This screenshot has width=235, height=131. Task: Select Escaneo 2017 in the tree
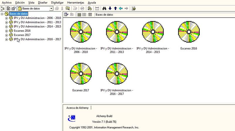click(22, 35)
